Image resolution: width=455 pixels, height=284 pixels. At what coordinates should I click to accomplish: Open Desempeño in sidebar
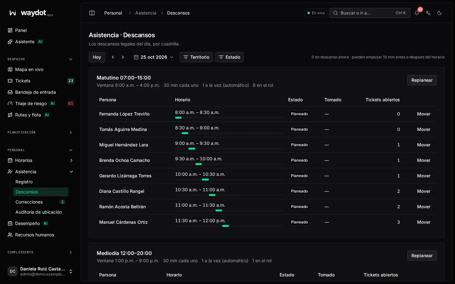(x=40, y=223)
